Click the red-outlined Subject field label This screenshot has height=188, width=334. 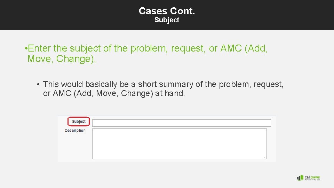tap(79, 122)
